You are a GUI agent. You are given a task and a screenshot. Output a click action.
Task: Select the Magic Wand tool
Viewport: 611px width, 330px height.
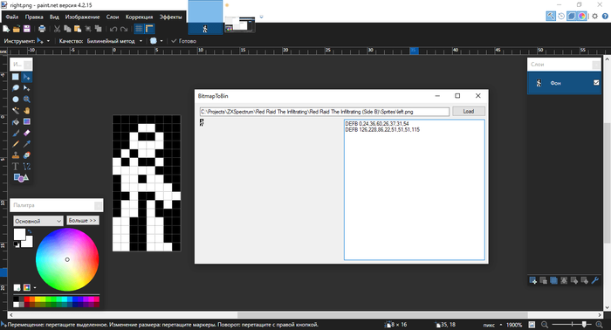click(x=16, y=111)
